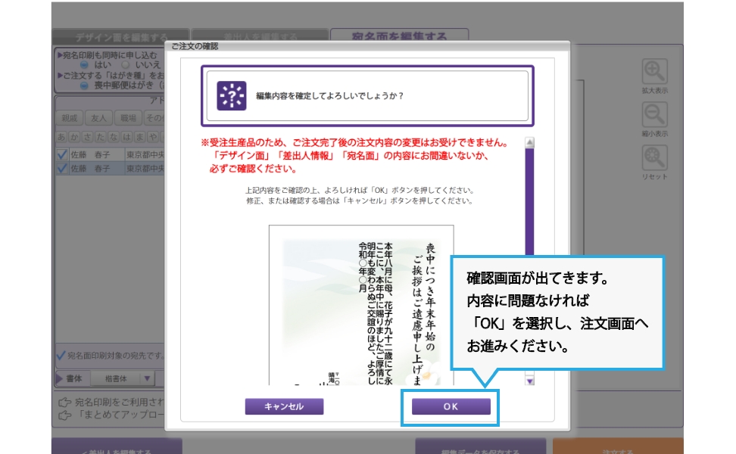The height and width of the screenshot is (454, 736).
Task: Click the な kana filter button
Action: tap(114, 137)
